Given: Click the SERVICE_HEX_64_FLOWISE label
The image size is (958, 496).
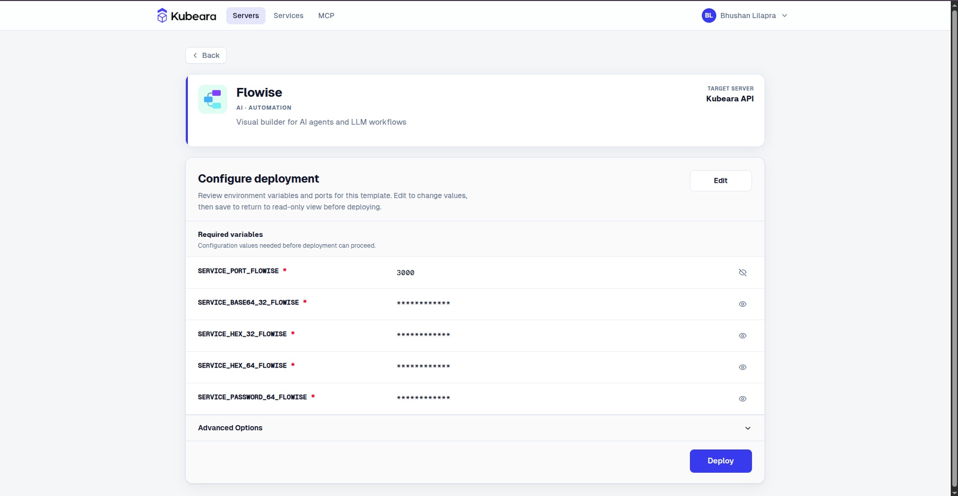Looking at the screenshot, I should [242, 366].
